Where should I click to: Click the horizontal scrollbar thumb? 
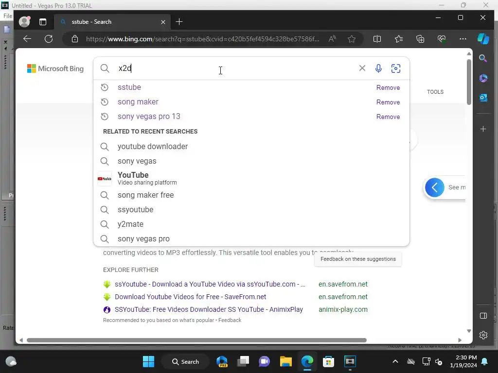click(196, 340)
